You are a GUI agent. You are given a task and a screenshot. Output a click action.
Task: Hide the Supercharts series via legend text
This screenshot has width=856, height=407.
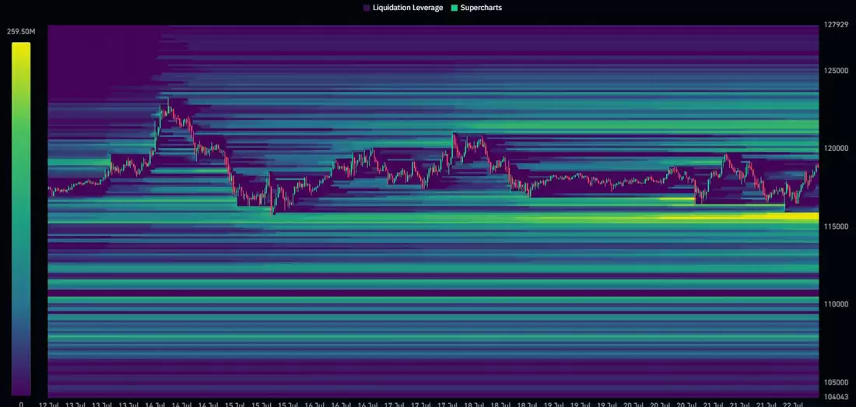(x=481, y=8)
